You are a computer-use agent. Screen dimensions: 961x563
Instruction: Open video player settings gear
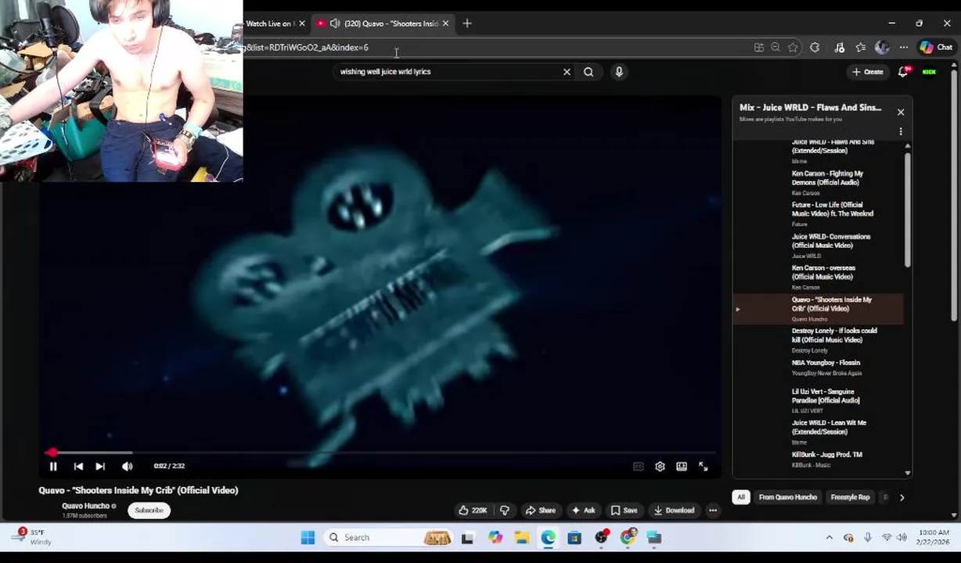click(660, 466)
